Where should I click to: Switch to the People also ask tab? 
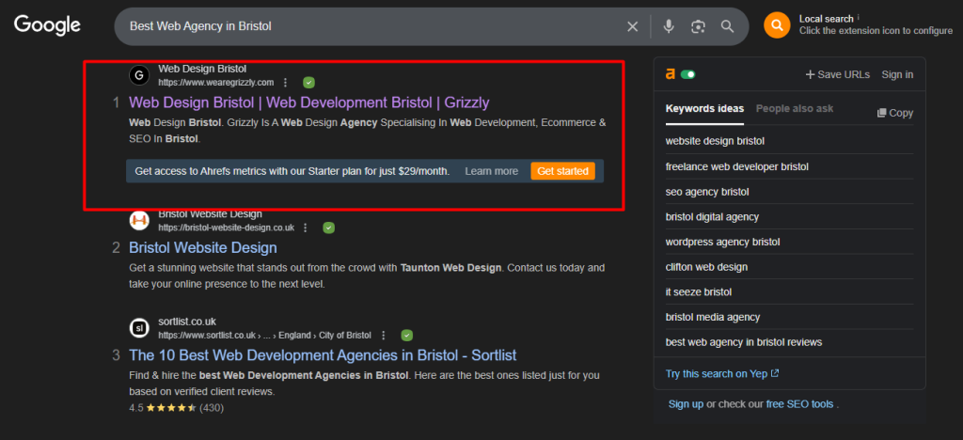point(795,109)
